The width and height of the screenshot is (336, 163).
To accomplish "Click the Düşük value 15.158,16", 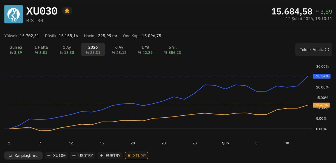I will (68, 36).
